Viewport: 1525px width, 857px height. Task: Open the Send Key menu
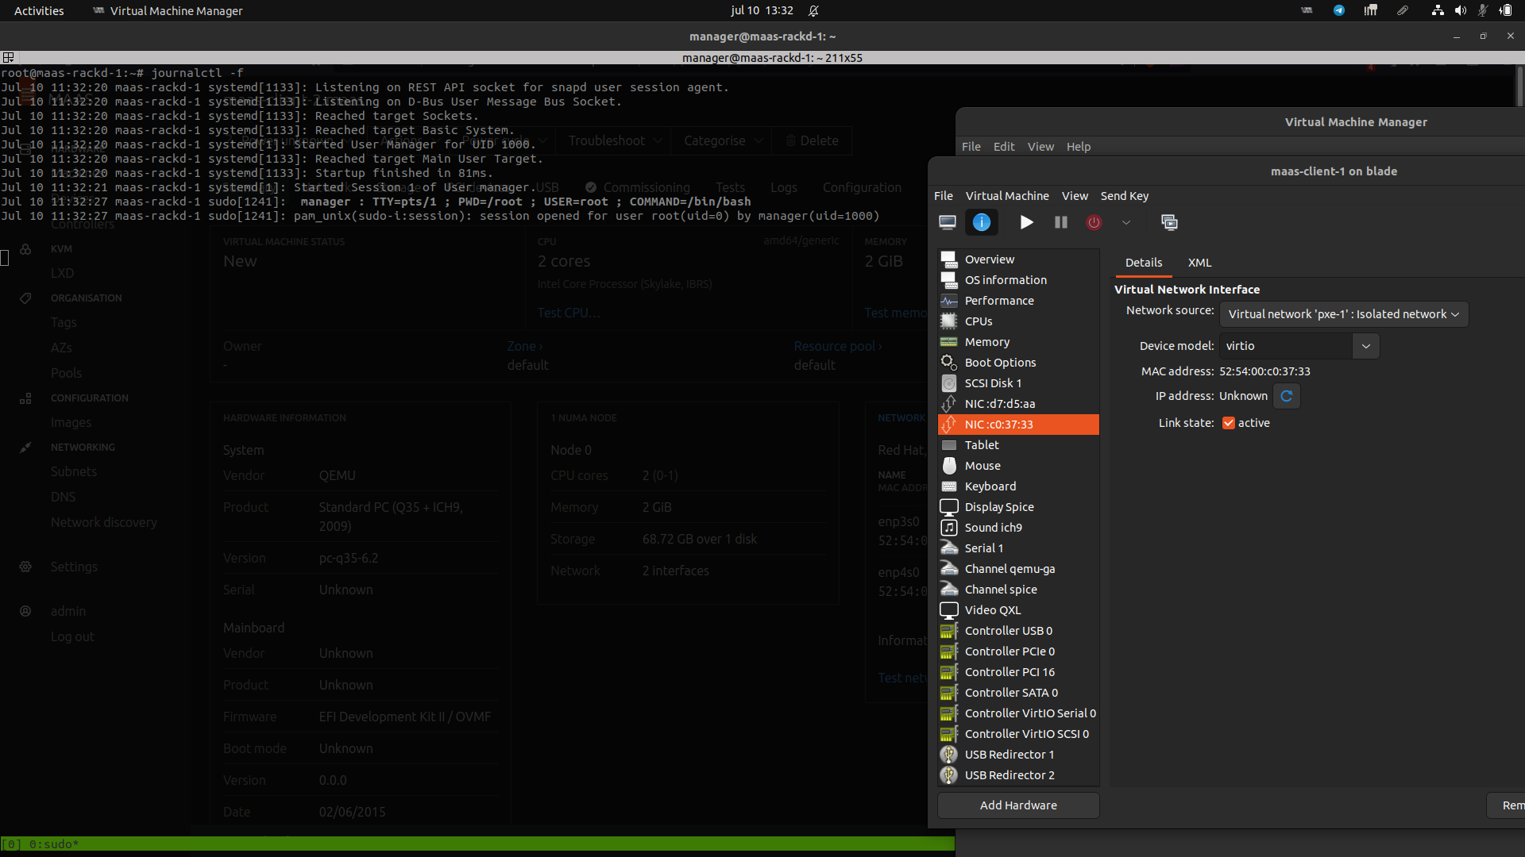tap(1124, 196)
